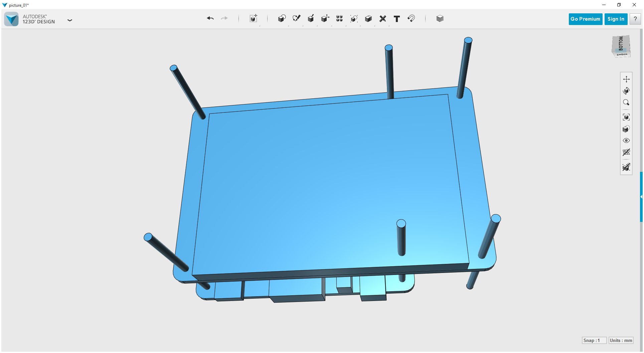Select the Text tool
Viewport: 644px width, 353px height.
397,19
